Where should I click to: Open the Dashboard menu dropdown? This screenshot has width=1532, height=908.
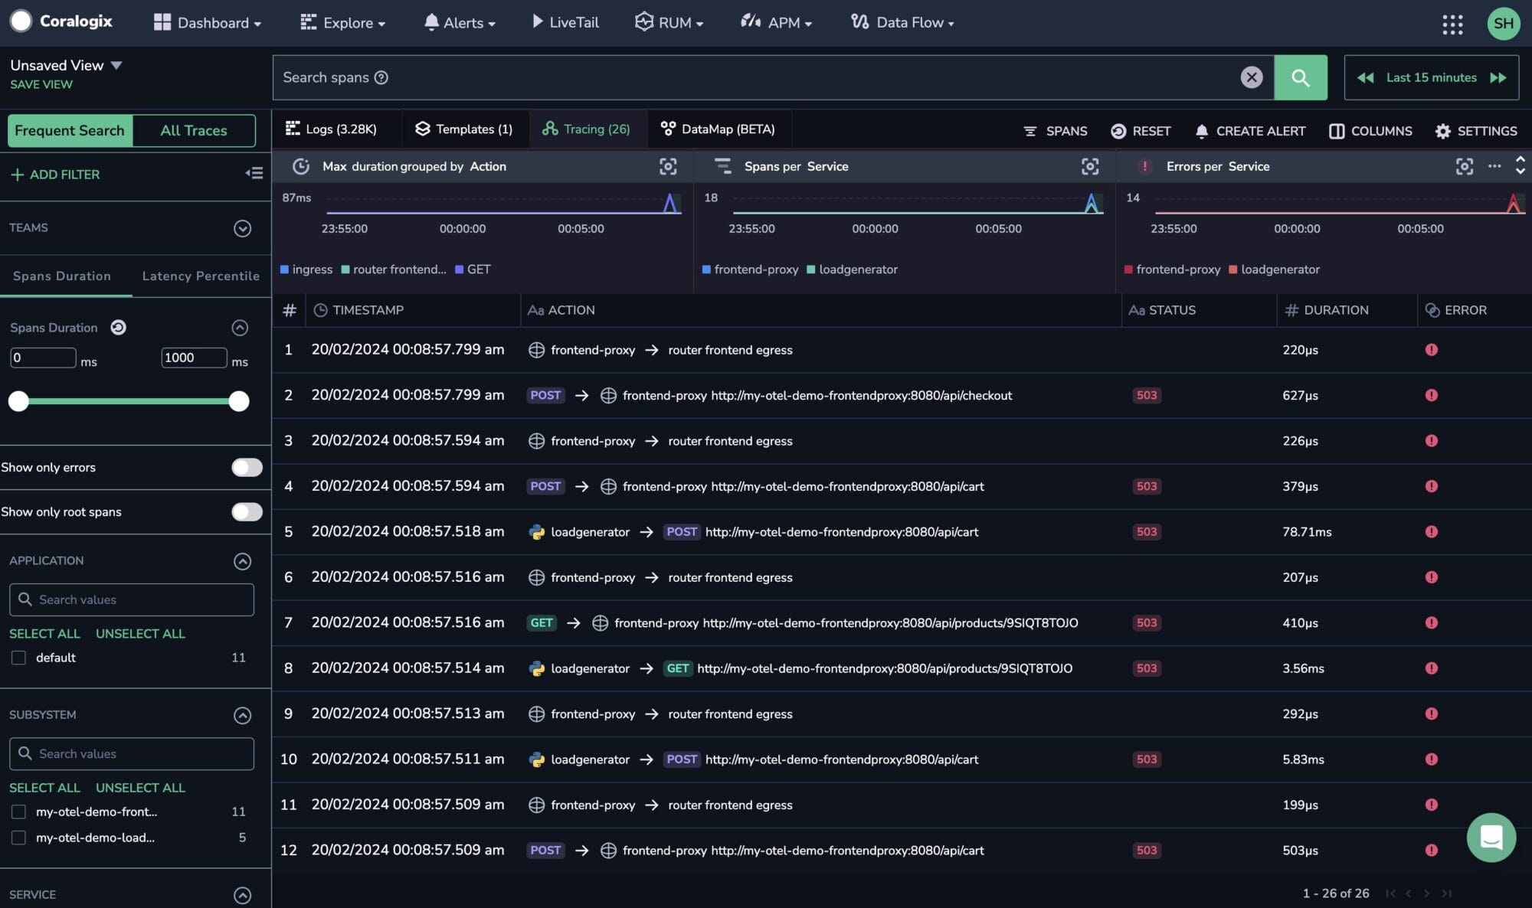[208, 23]
